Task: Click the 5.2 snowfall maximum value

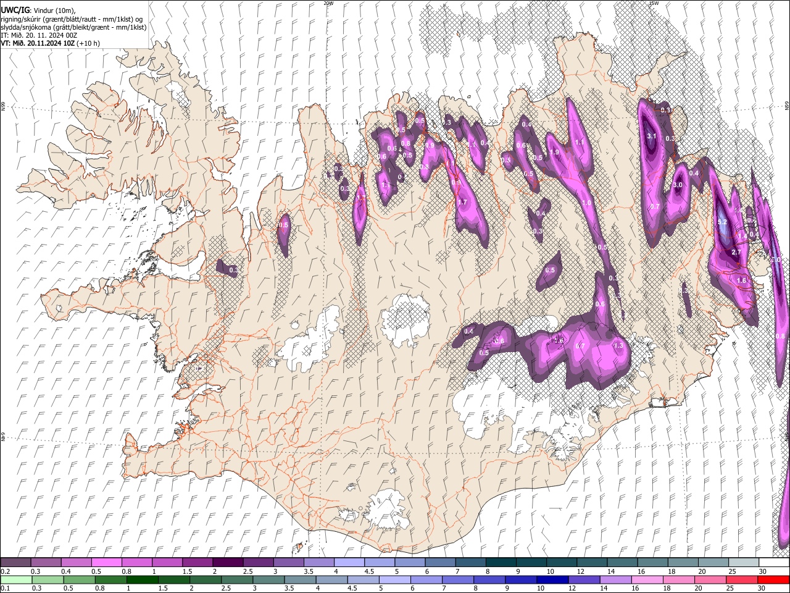Action: click(723, 221)
